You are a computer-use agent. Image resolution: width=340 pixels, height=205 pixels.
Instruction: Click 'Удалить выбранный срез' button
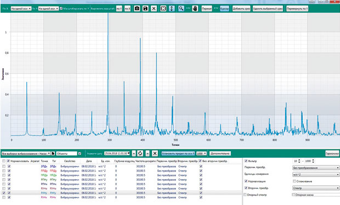[x=268, y=9]
